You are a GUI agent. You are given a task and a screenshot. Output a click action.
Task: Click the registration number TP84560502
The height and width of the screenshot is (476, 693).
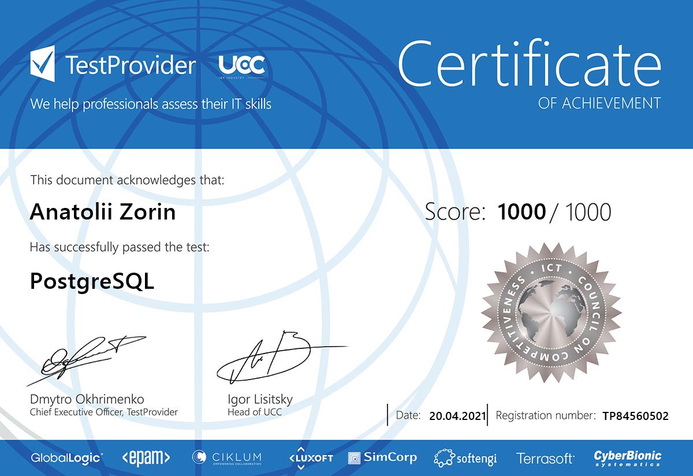pos(635,416)
